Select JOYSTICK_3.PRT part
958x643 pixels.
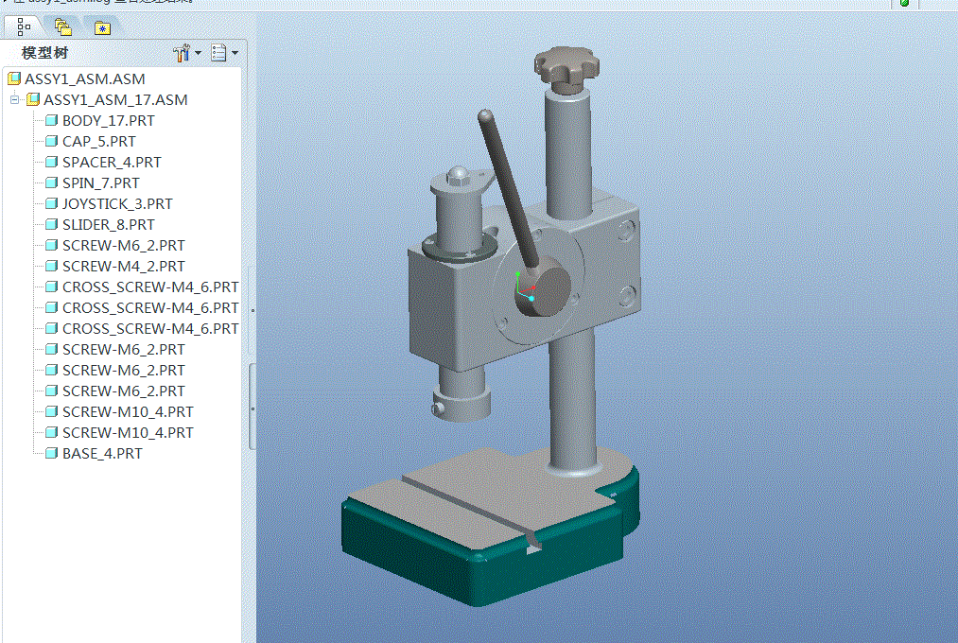pyautogui.click(x=117, y=203)
